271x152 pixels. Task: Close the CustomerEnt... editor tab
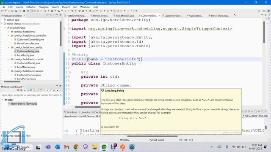(x=160, y=16)
